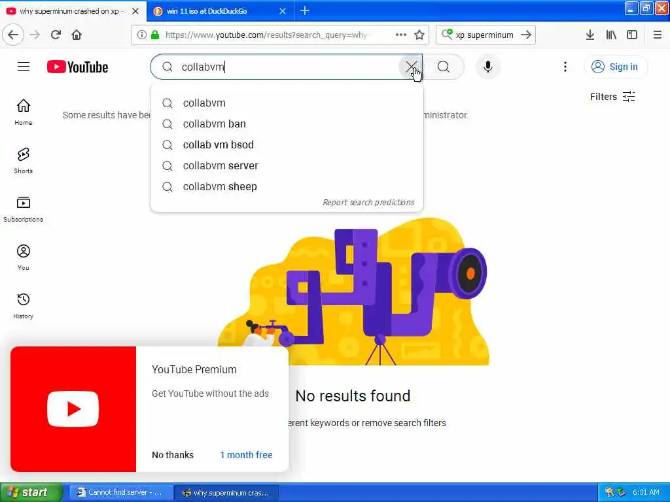Click the 'xp superminum' browser search field

coord(486,35)
